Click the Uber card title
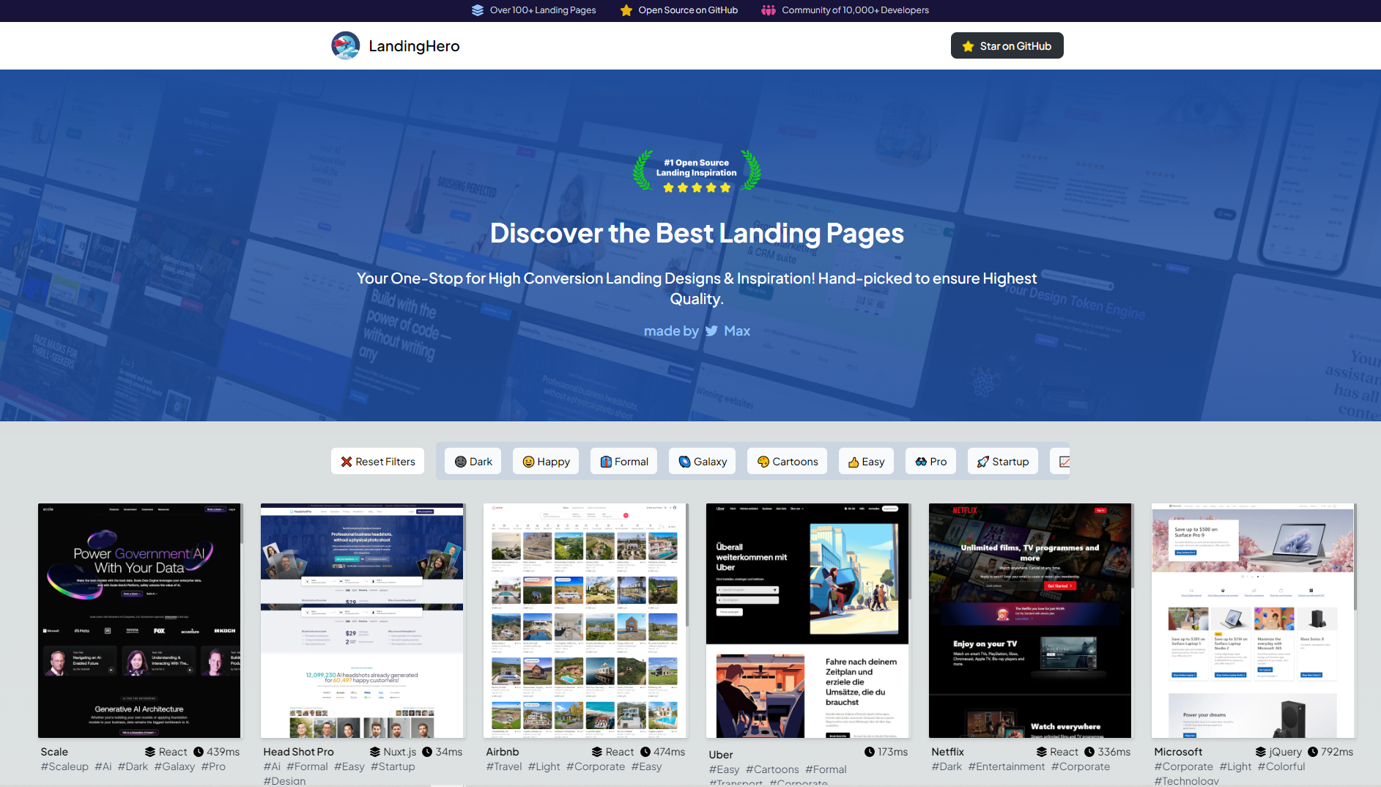Screen dimensions: 1381x787 [721, 755]
